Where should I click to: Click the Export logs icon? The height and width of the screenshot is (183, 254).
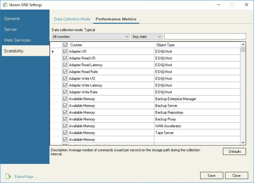click(8, 177)
